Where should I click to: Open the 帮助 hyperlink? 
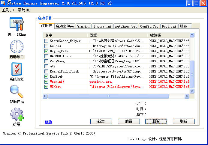[x=48, y=122]
